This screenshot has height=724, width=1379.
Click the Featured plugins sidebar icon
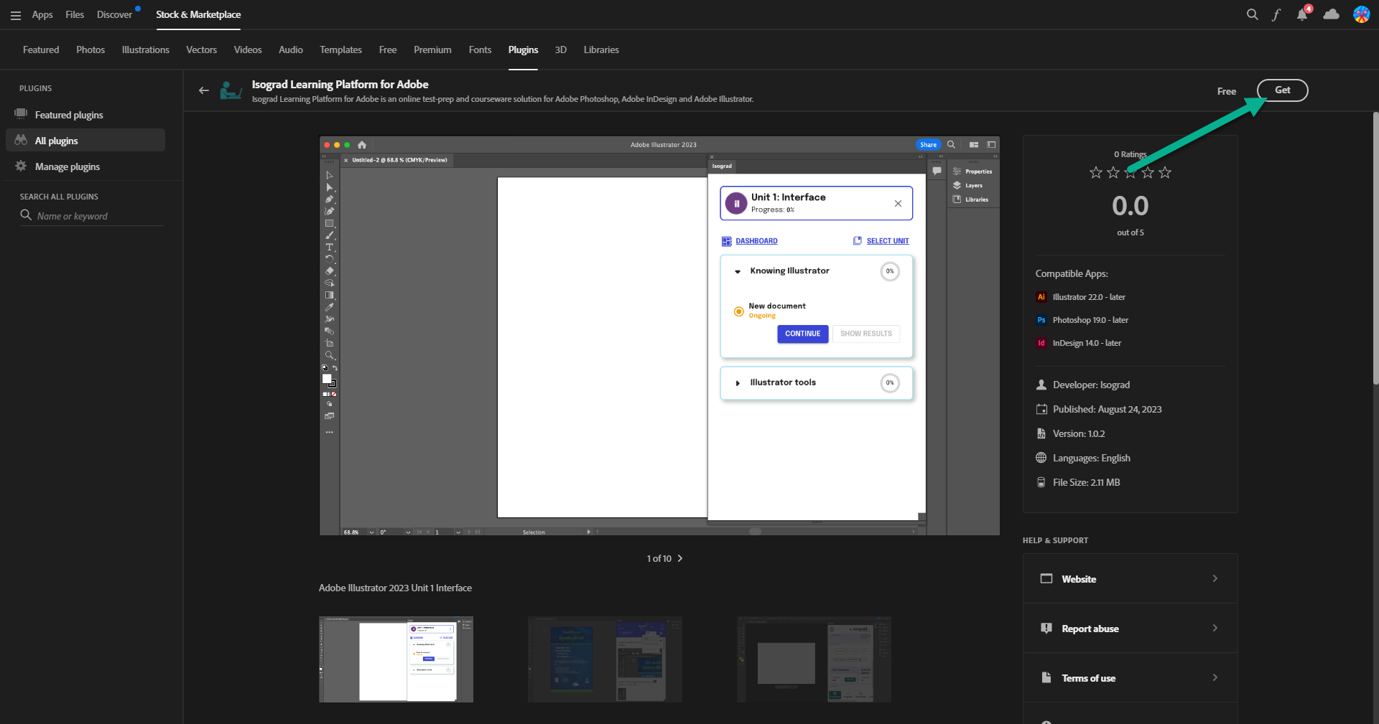tap(21, 114)
